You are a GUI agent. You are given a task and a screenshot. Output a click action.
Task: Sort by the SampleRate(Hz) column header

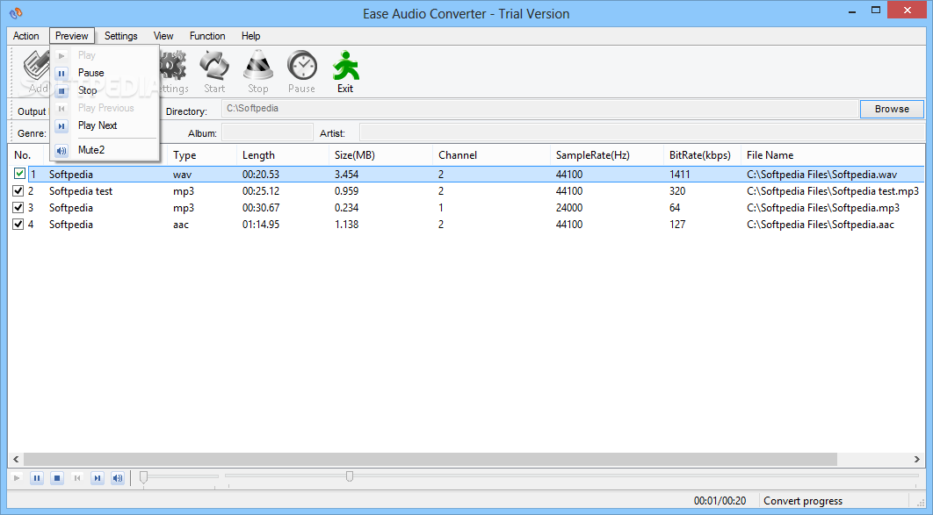pyautogui.click(x=606, y=155)
